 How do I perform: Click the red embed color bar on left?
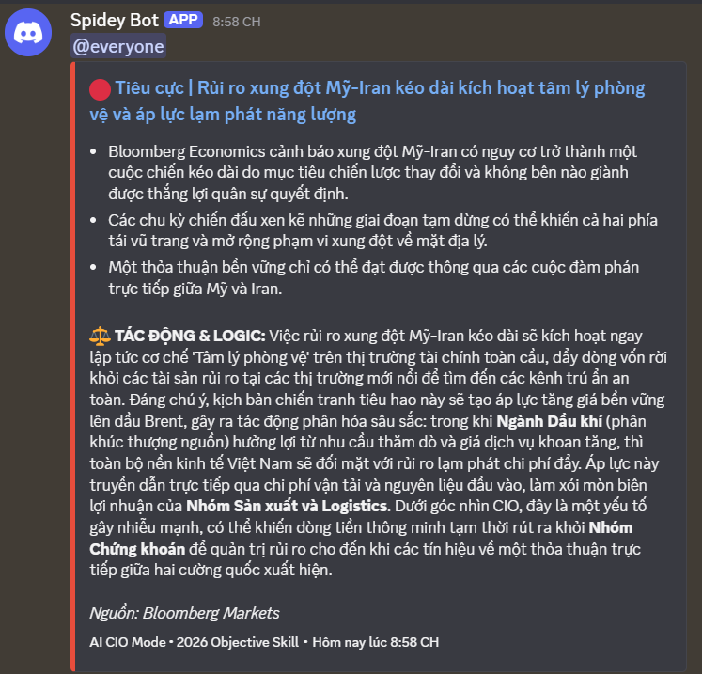(x=73, y=367)
